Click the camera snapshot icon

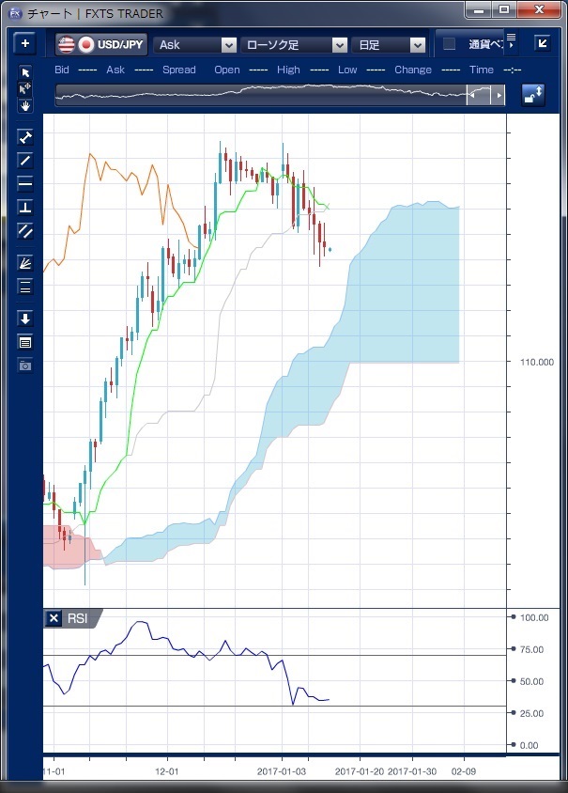pos(25,365)
